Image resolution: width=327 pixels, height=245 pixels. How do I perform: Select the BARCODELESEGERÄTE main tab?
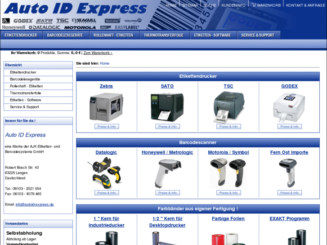pos(65,35)
